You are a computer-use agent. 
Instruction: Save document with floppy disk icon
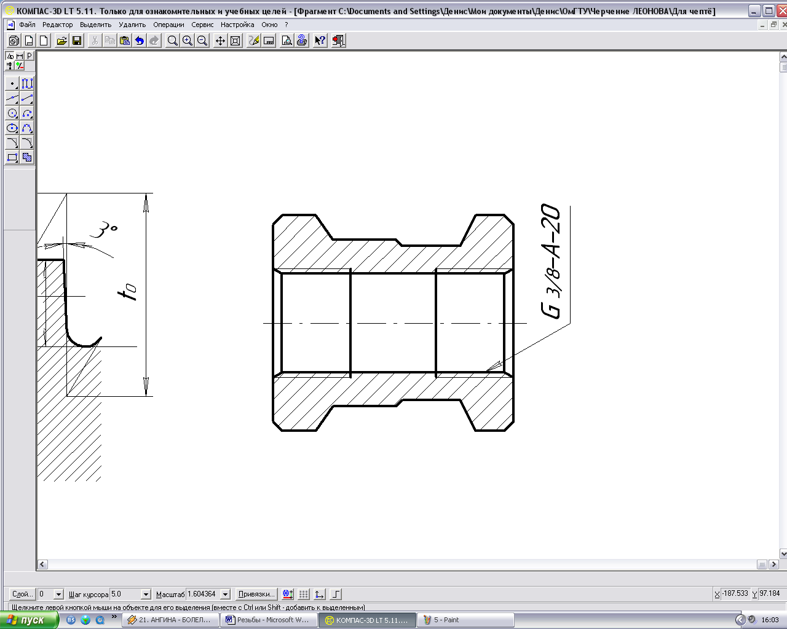77,41
